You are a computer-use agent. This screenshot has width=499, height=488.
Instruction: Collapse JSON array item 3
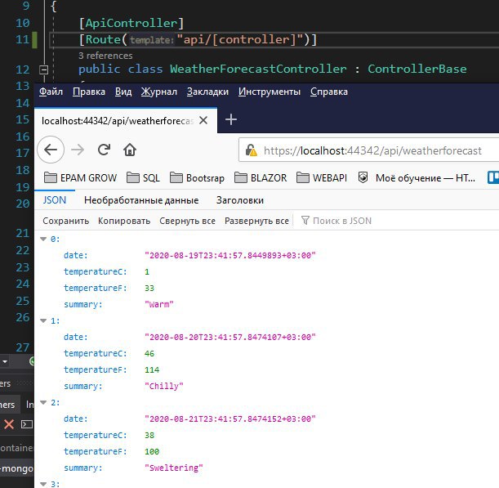(43, 484)
